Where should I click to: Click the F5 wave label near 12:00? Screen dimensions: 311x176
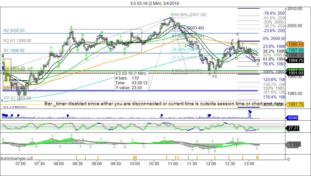215,76
